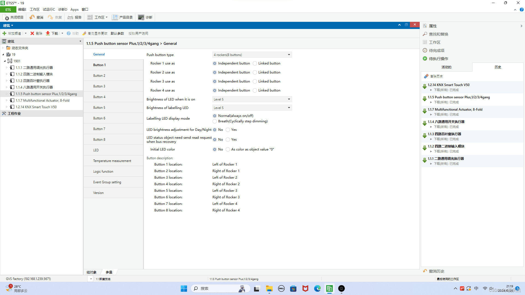The image size is (525, 295).
Task: Click the Windows taskbar search box
Action: (216, 288)
